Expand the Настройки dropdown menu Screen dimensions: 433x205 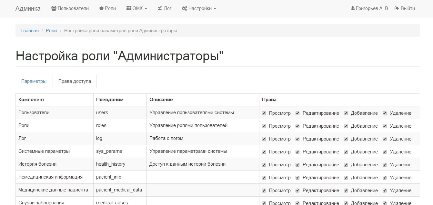point(199,8)
